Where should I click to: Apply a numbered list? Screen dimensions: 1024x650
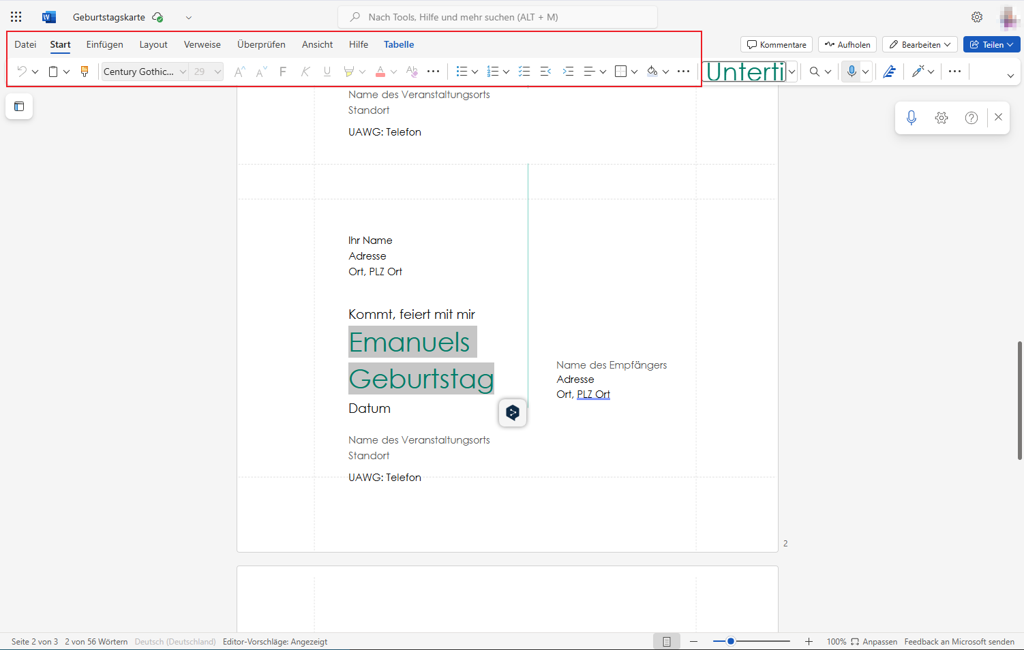point(493,72)
